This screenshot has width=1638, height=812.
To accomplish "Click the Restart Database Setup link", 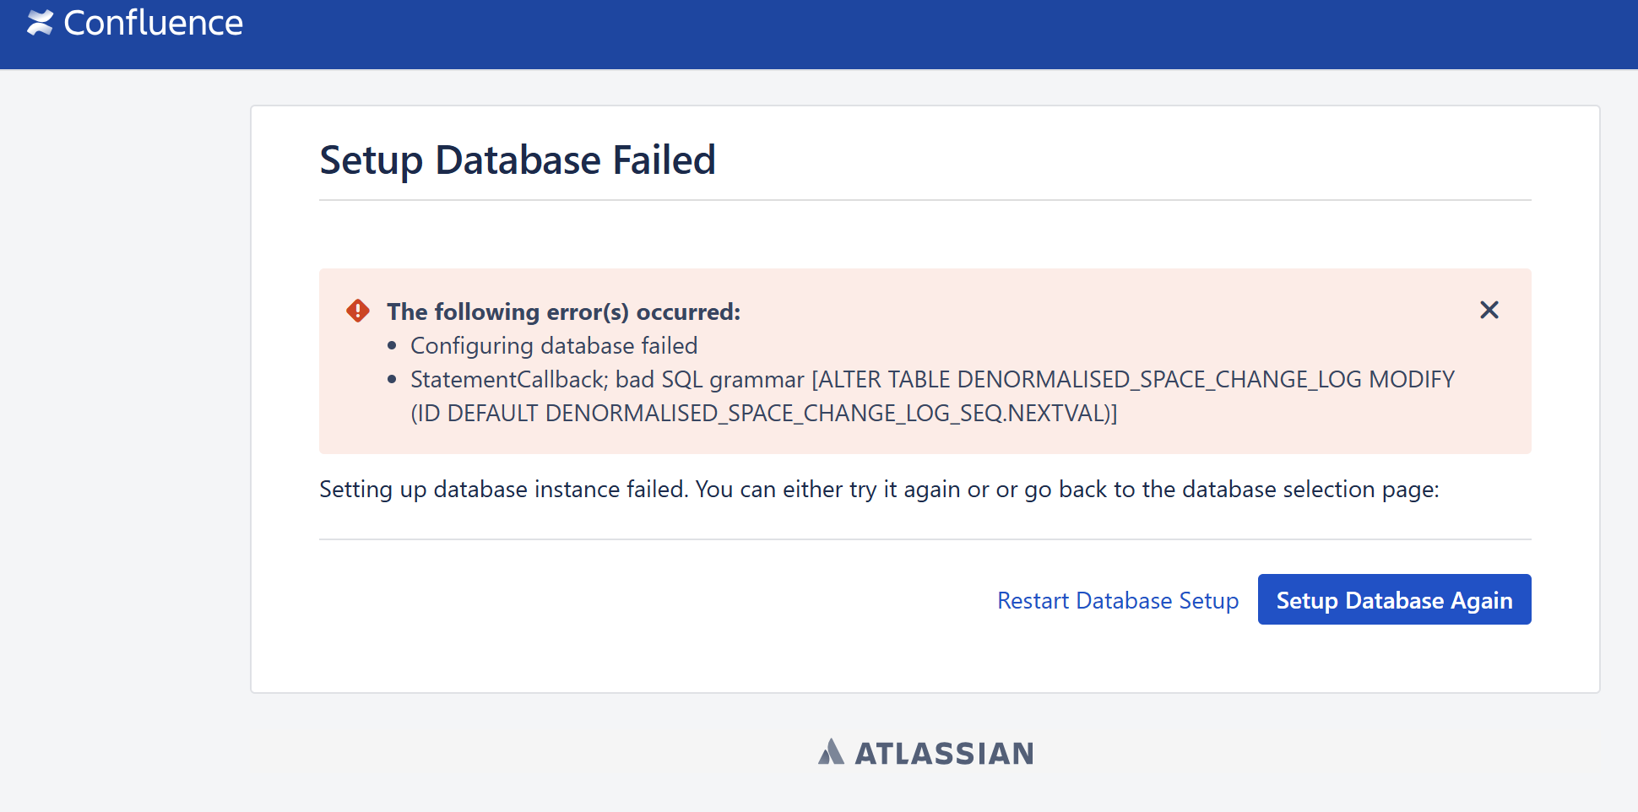I will [1117, 600].
